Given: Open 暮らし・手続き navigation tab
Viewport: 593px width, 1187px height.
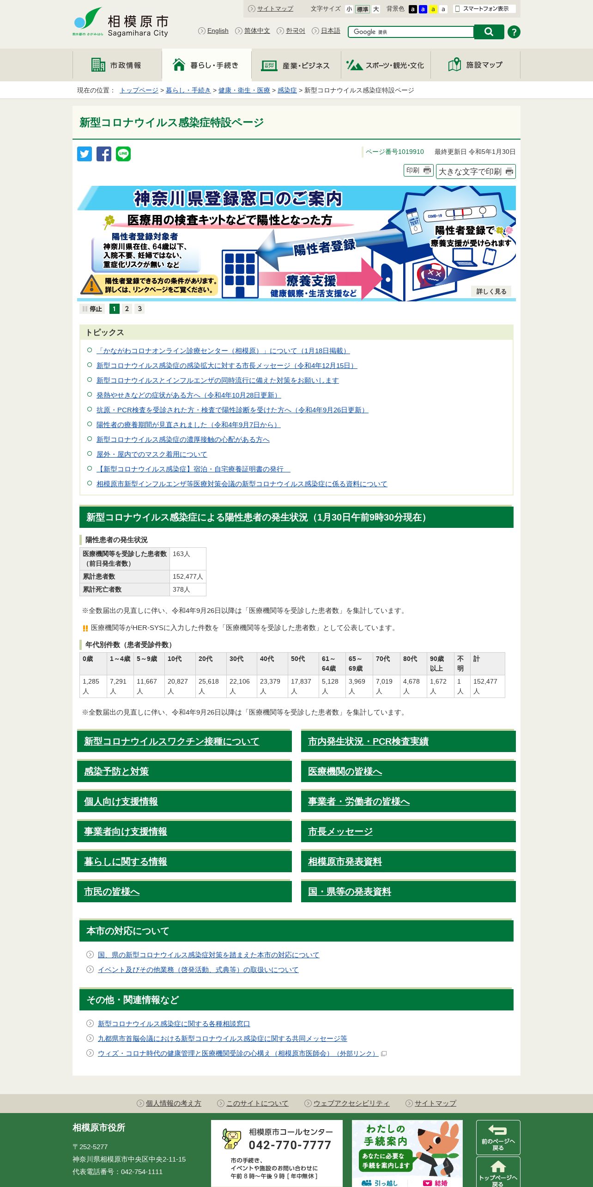Looking at the screenshot, I should (207, 65).
